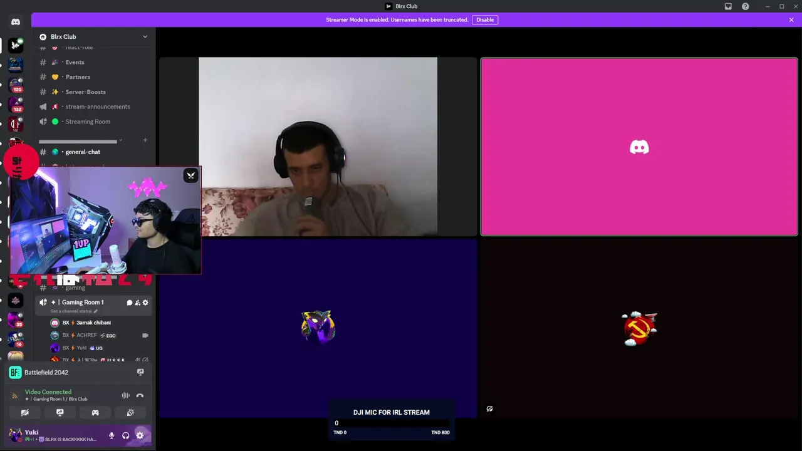The height and width of the screenshot is (451, 802).
Task: Focus the webcam video tile
Action: coord(318,147)
